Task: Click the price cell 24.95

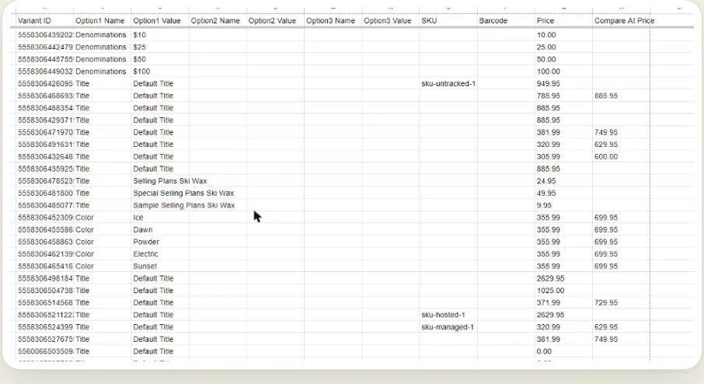Action: click(563, 181)
